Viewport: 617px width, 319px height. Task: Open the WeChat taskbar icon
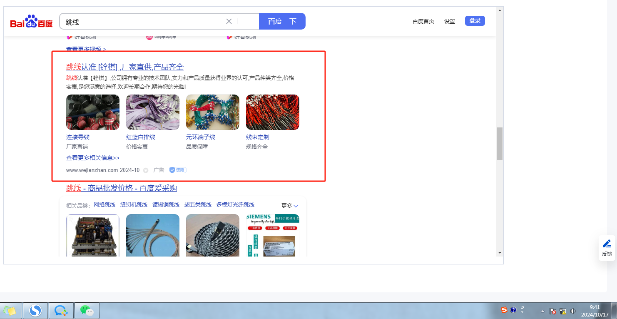click(x=87, y=311)
